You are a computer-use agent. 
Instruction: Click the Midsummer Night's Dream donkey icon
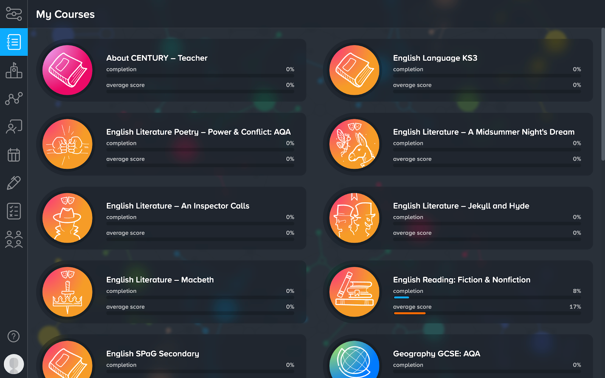tap(354, 144)
